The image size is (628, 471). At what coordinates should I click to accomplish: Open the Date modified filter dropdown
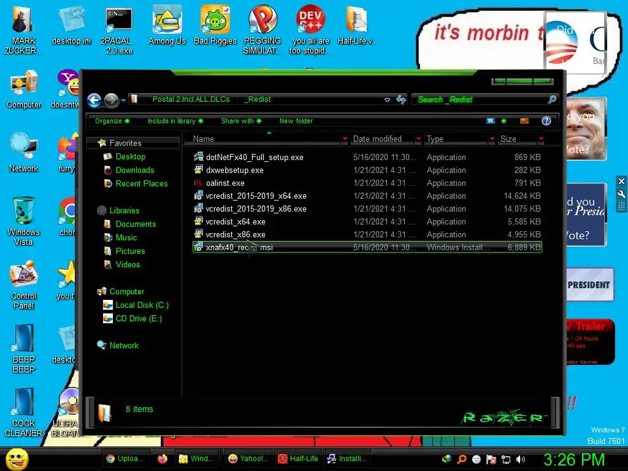tap(418, 139)
